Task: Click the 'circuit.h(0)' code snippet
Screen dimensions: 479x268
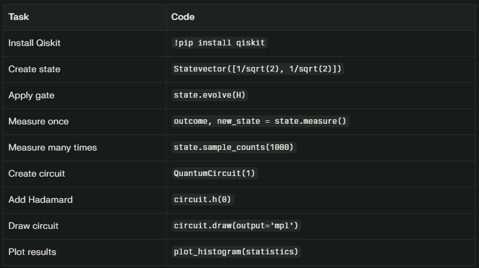Action: [202, 200]
